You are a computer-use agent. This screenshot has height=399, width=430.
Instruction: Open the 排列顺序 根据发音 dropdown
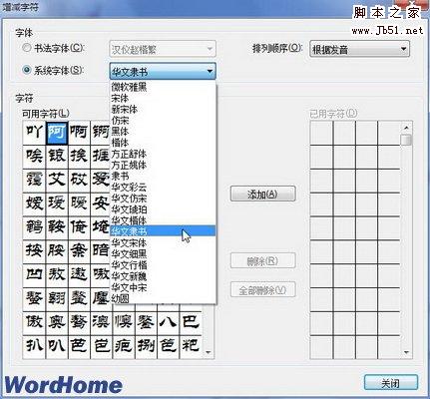(x=359, y=49)
